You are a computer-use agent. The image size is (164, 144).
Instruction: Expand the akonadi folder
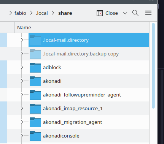coord(22,81)
